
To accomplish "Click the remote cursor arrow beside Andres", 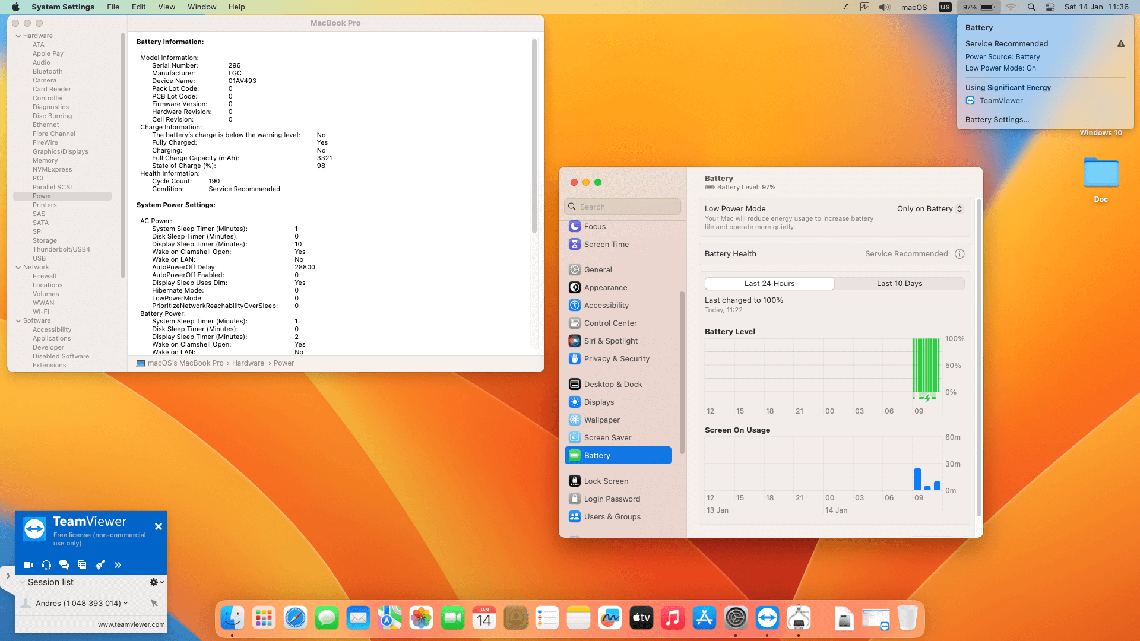I will coord(154,603).
